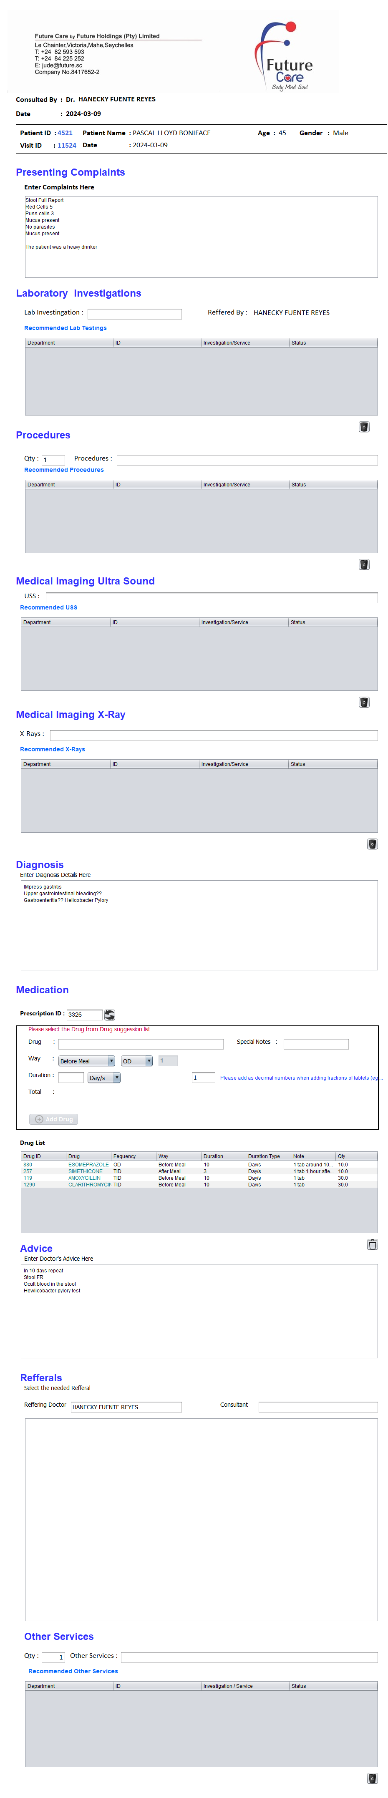Click the Drug name input field
The image size is (388, 1798).
click(140, 1043)
